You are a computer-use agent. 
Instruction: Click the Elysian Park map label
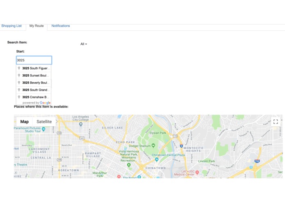pyautogui.click(x=158, y=133)
